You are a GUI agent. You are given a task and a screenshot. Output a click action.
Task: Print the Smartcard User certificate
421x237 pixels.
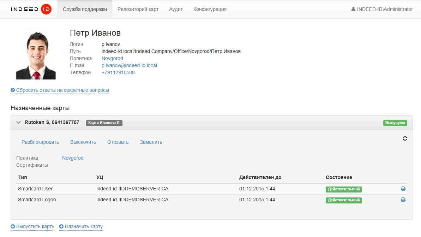(x=403, y=189)
